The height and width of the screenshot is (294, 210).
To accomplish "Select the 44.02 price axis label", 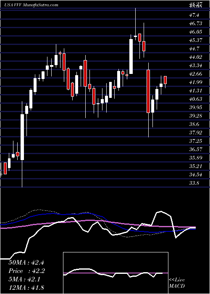I will point(196,57).
